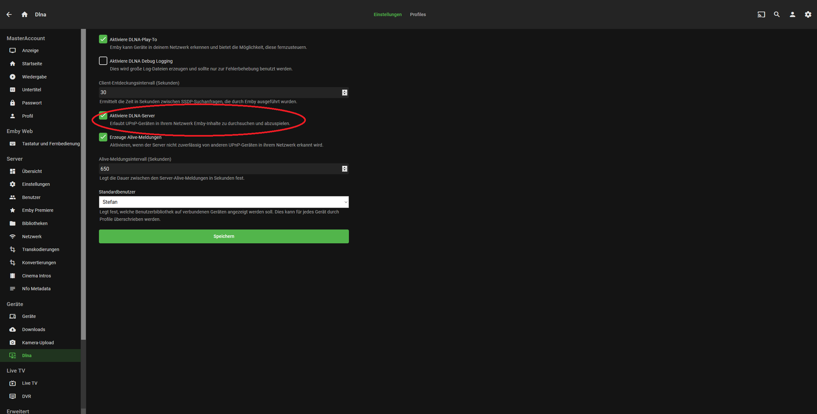
Task: Click the Untertitel captions icon
Action: tap(13, 90)
